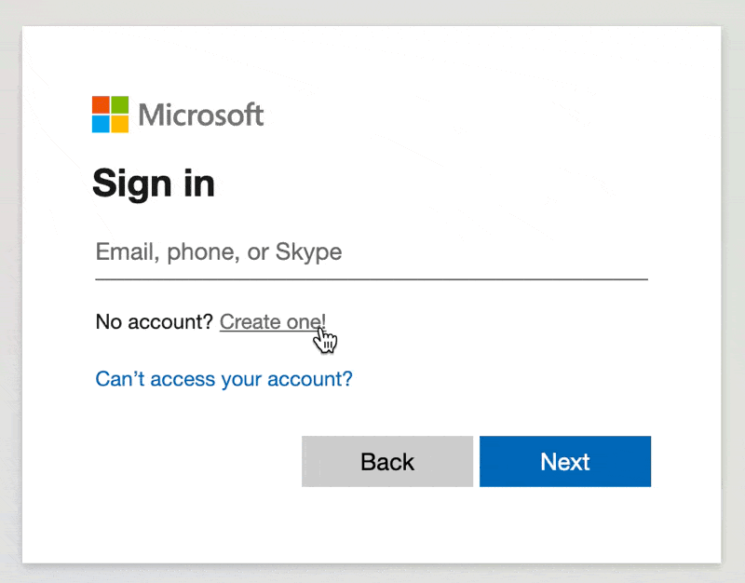The image size is (745, 583).
Task: Begin account recovery via Can't access link
Action: click(223, 379)
